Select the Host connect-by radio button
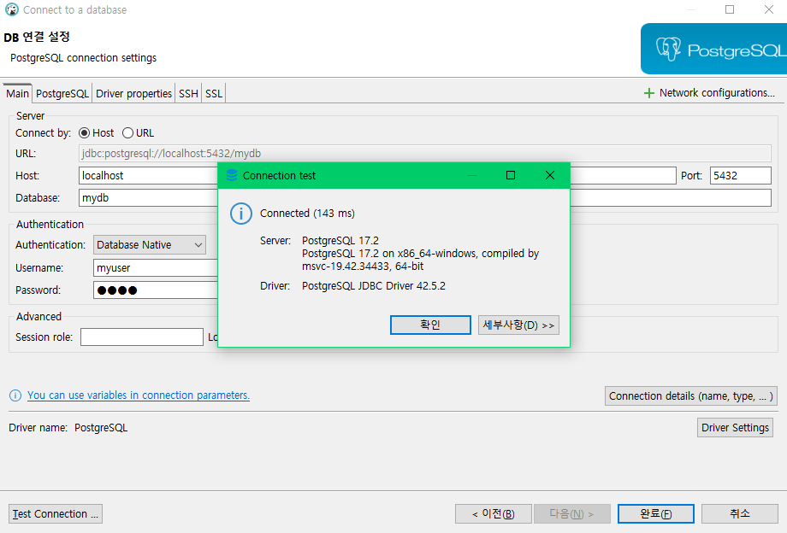787x533 pixels. [85, 132]
